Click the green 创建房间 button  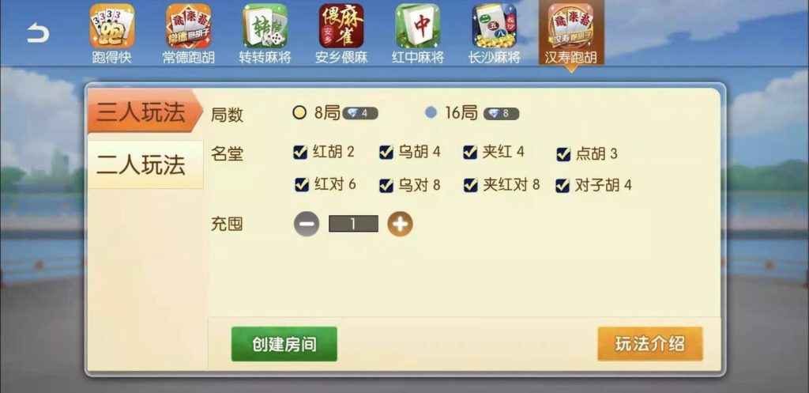coord(284,344)
